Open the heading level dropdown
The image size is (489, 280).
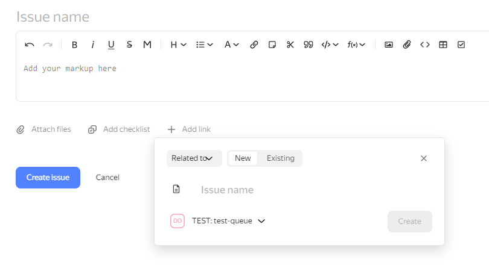point(178,45)
